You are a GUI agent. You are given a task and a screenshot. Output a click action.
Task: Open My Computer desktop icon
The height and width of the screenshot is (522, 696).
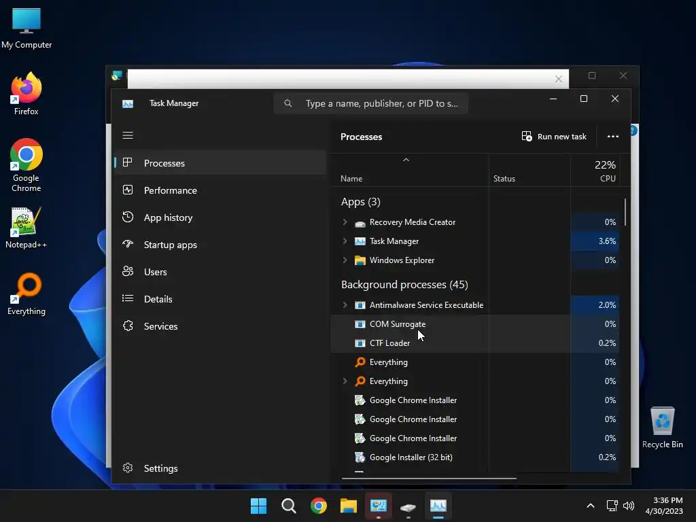pos(27,29)
